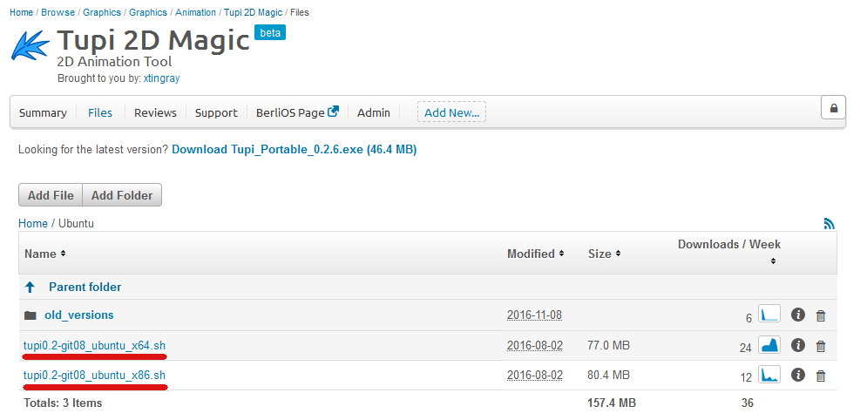This screenshot has height=420, width=860.
Task: Switch to the Summary tab
Action: (43, 112)
